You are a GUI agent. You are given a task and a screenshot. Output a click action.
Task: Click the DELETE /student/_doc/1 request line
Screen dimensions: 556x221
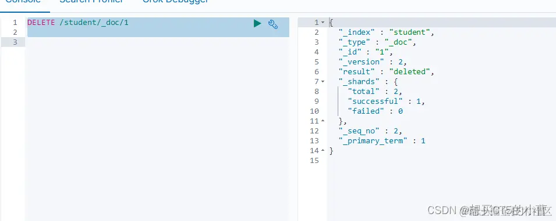click(78, 23)
